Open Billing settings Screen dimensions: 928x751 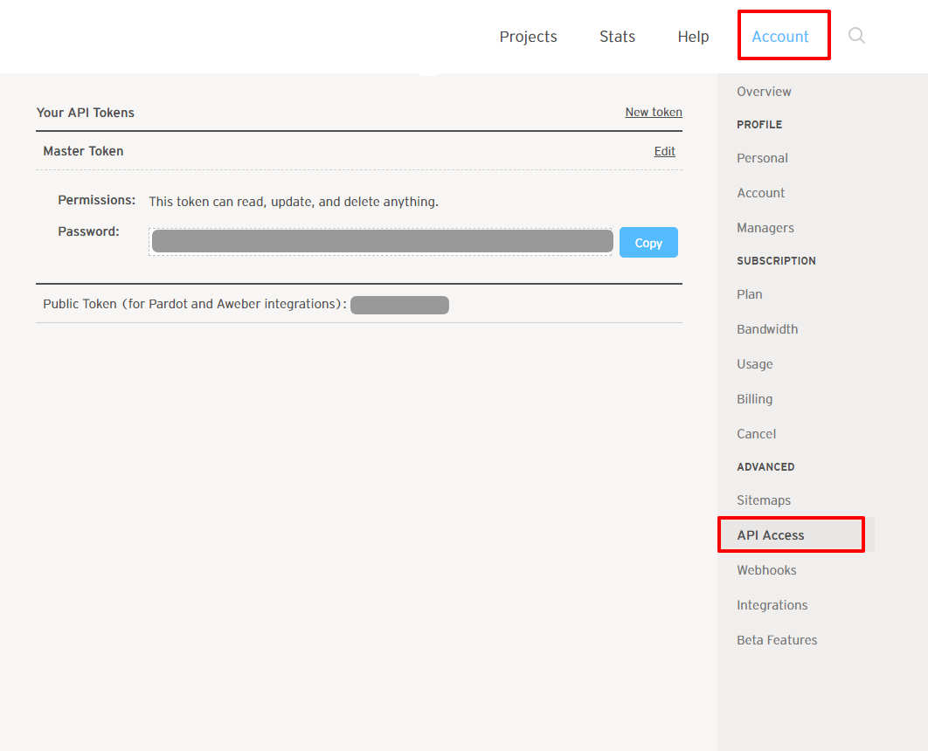click(754, 399)
